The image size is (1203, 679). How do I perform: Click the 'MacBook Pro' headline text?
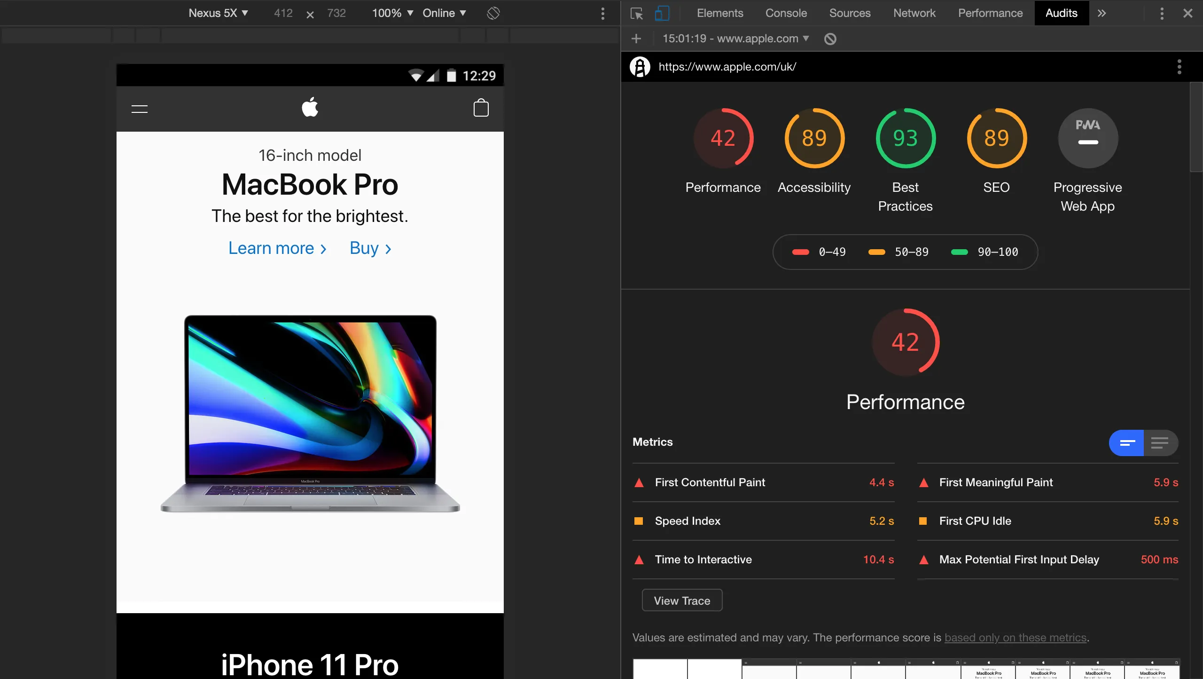point(310,184)
